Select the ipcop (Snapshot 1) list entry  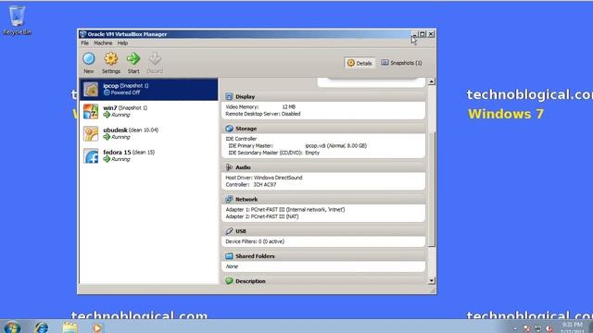click(148, 90)
